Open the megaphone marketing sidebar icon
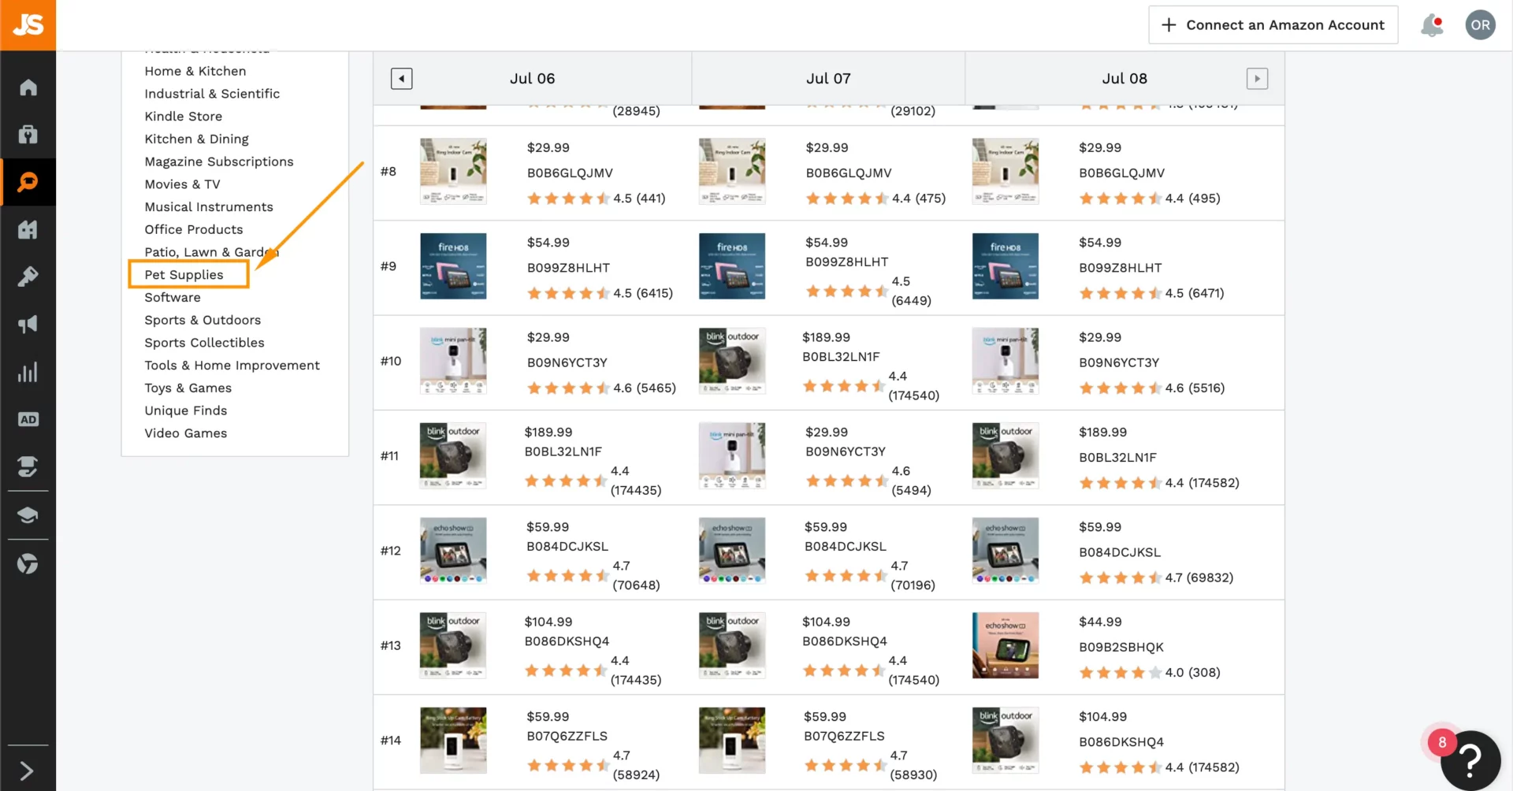Screen dimensions: 1513x791 (28, 325)
